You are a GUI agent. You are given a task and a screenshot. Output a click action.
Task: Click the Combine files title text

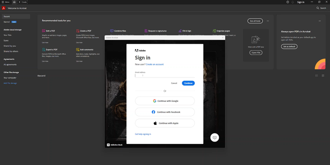point(120,31)
